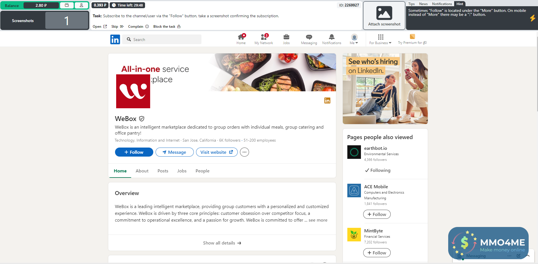Click the Attach screenshot button

click(x=384, y=16)
